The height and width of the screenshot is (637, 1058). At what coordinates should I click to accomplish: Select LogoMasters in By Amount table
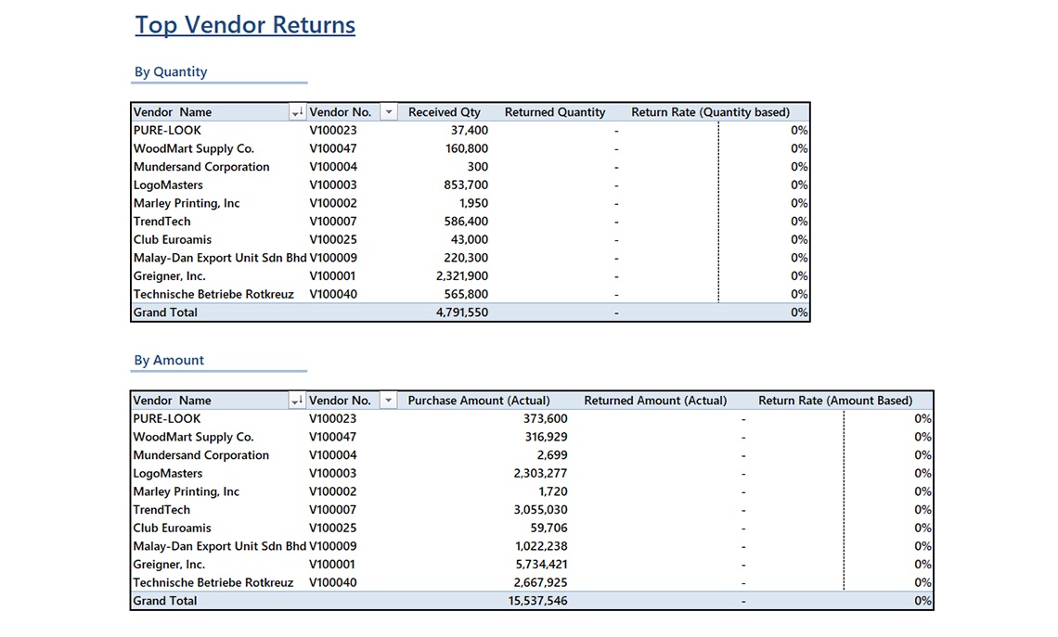click(x=167, y=474)
